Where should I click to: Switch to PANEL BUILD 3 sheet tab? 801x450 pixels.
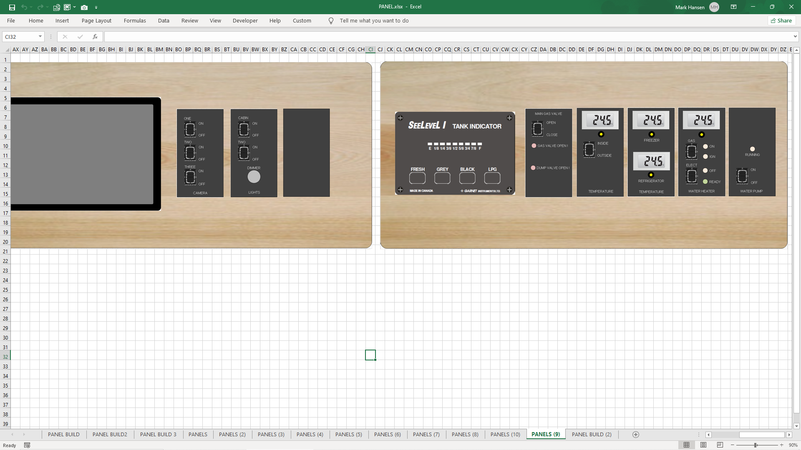click(x=158, y=435)
